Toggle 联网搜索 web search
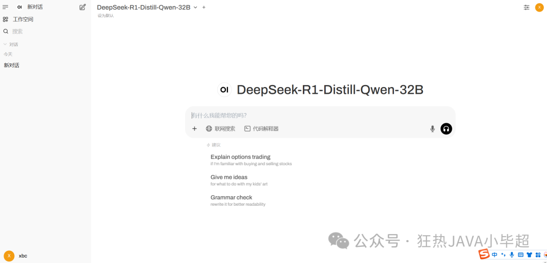This screenshot has width=547, height=263. [x=220, y=129]
